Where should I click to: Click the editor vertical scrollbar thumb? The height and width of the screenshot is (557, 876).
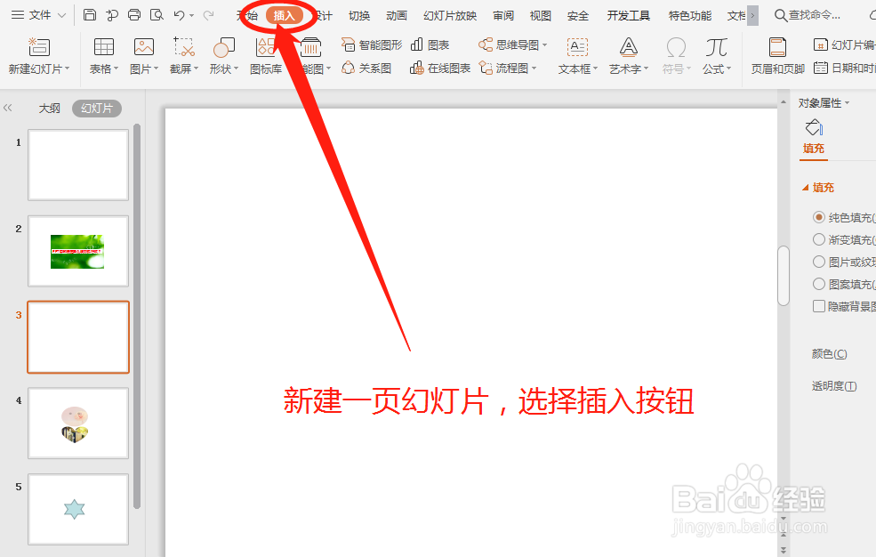784,276
